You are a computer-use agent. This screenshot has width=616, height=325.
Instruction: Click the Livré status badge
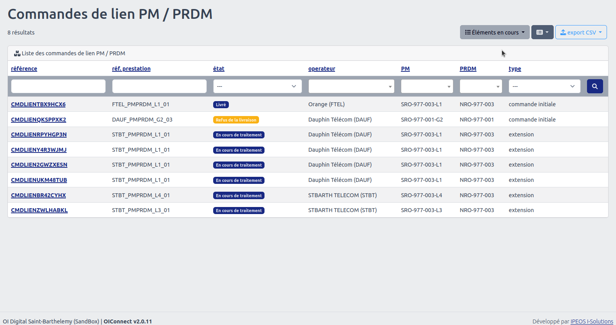(221, 105)
